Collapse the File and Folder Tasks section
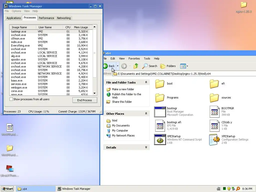 [146, 82]
